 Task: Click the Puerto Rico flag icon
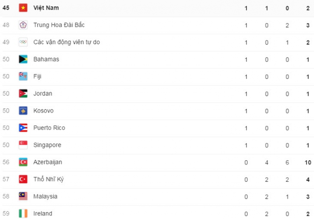pyautogui.click(x=23, y=128)
